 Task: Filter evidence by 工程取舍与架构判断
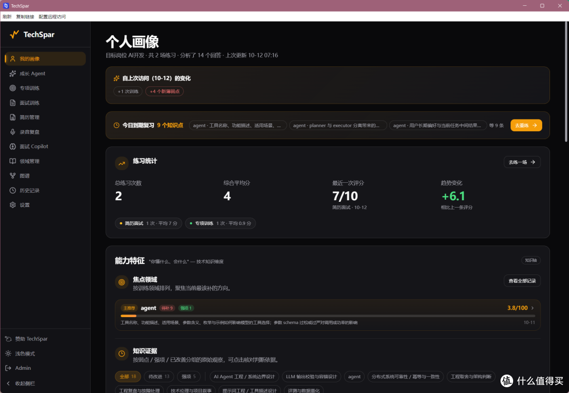(x=471, y=377)
